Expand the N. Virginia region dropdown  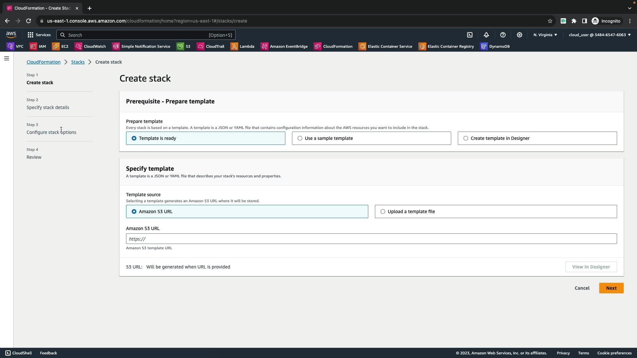(x=545, y=35)
